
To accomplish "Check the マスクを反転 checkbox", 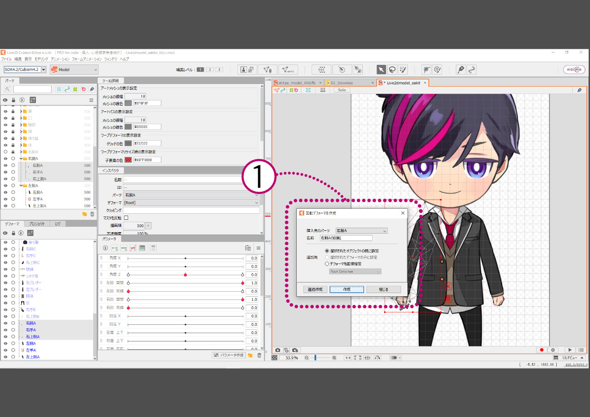I will coord(126,218).
